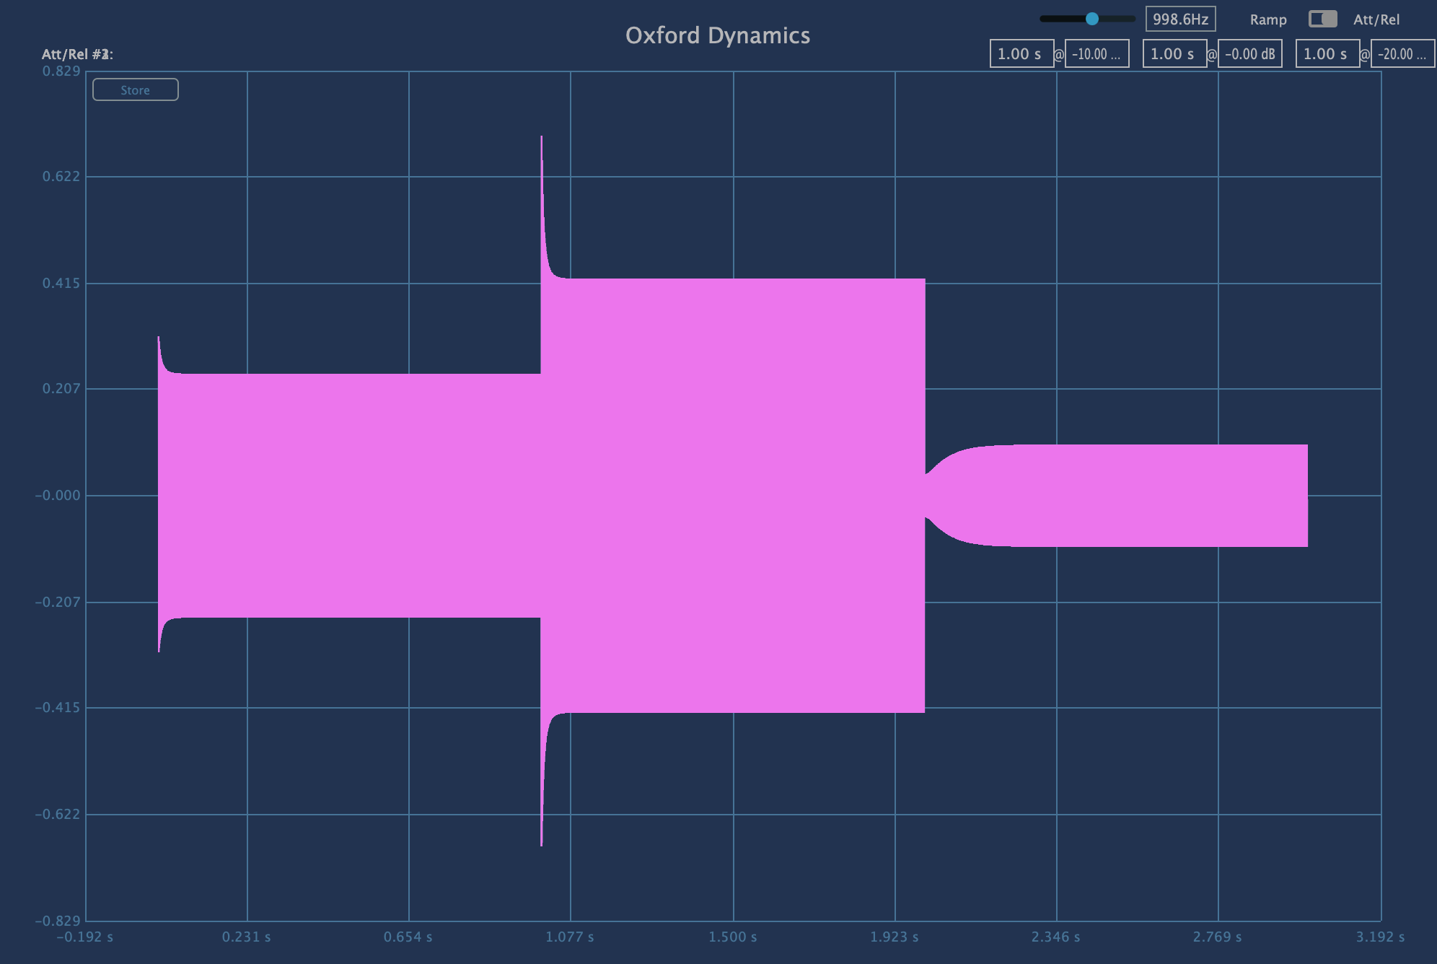Viewport: 1437px width, 964px height.
Task: Click the 0.622 amplitude axis label
Action: (61, 176)
